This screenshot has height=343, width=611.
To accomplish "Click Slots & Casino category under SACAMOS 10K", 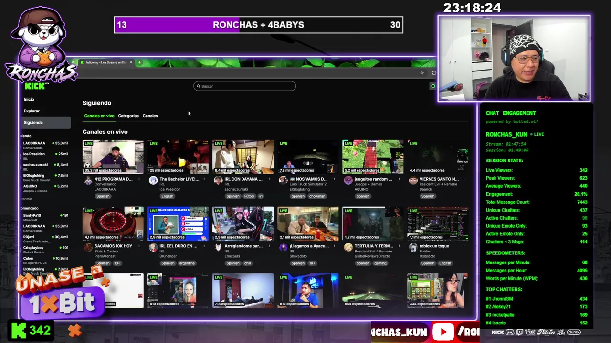I will [105, 251].
